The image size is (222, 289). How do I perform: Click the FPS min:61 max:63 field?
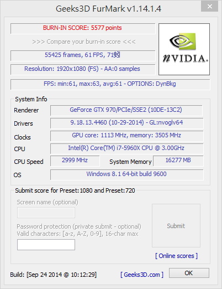[x=110, y=84]
